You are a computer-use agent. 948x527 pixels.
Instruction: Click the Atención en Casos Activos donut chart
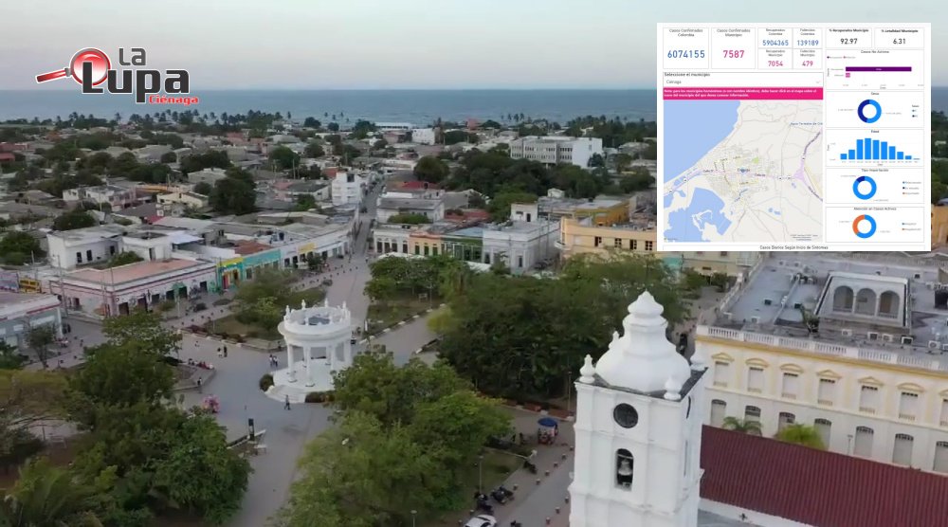point(865,226)
